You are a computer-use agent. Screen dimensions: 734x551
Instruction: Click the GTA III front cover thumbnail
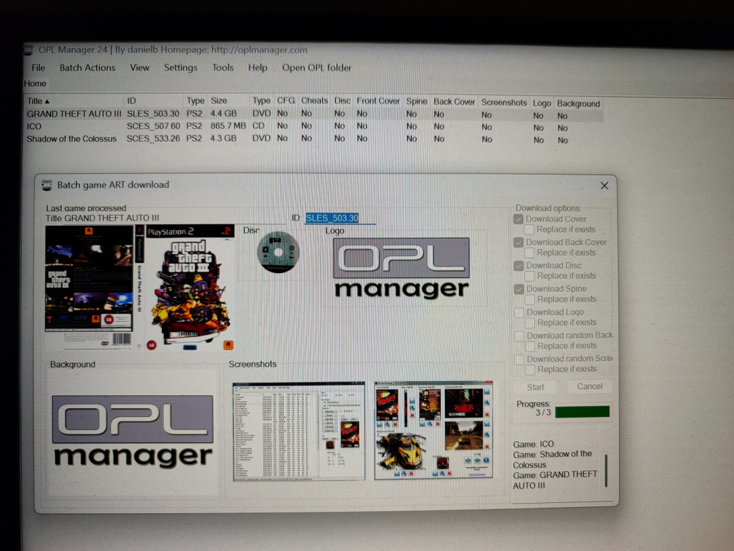(x=190, y=287)
